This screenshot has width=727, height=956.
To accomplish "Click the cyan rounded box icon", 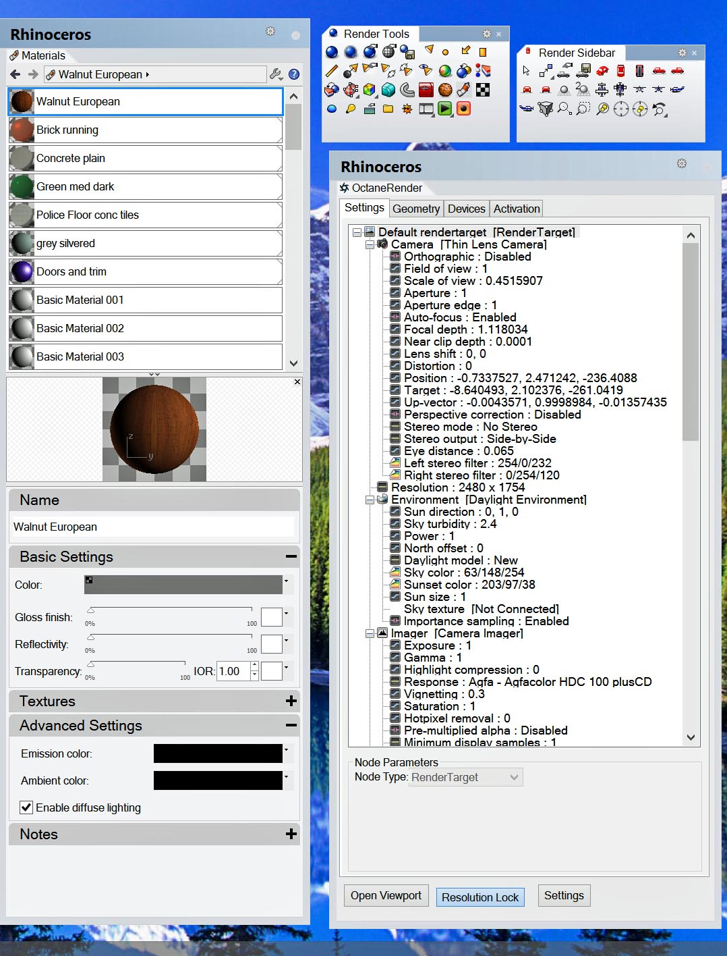I will [x=388, y=89].
